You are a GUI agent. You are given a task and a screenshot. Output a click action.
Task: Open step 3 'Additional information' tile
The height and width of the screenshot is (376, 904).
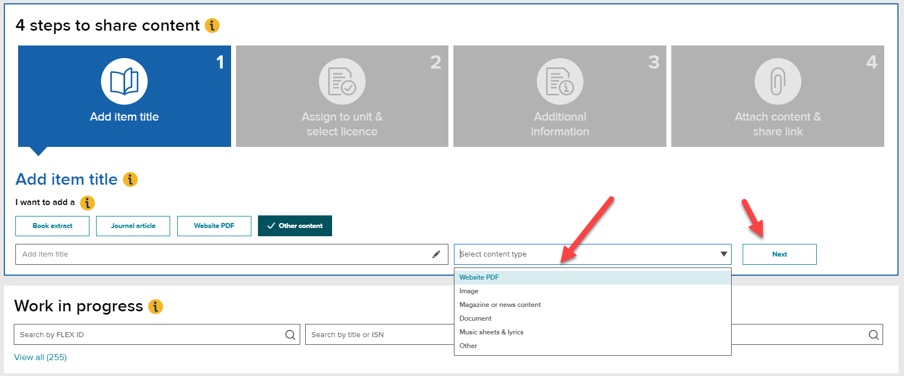tap(560, 96)
